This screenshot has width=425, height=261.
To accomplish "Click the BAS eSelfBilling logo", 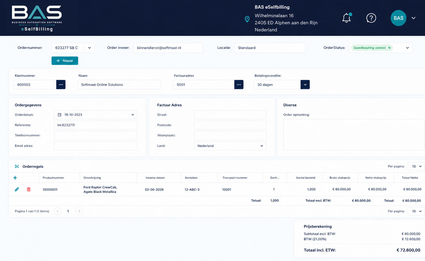I will click(x=37, y=18).
